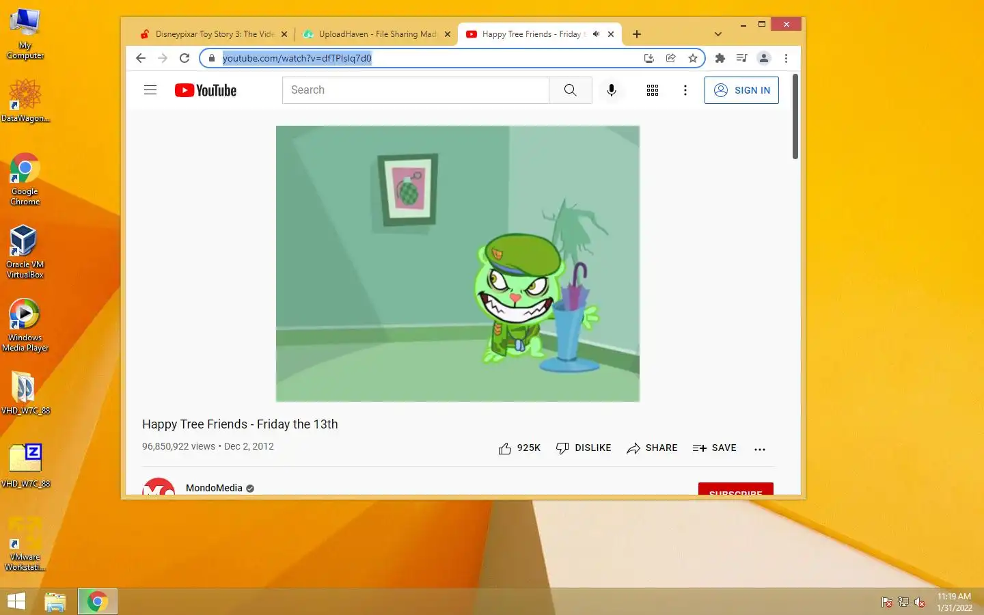The width and height of the screenshot is (984, 615).
Task: Click the install app icon in address bar
Action: [x=649, y=58]
